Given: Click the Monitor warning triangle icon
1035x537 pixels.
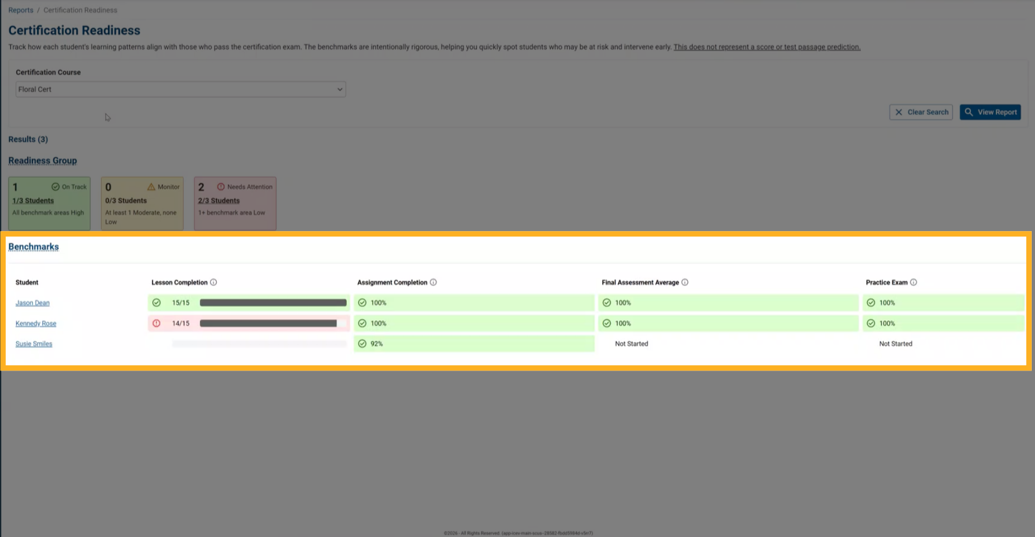Looking at the screenshot, I should pyautogui.click(x=151, y=187).
